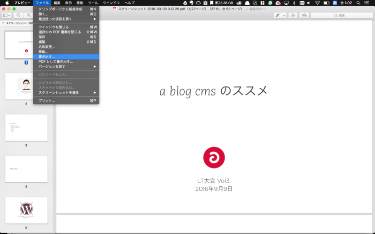
Task: Click the 検索 search field
Action: click(x=342, y=15)
